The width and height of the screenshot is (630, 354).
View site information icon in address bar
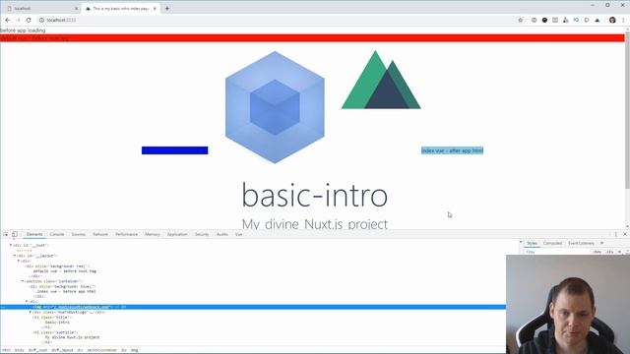(41, 20)
